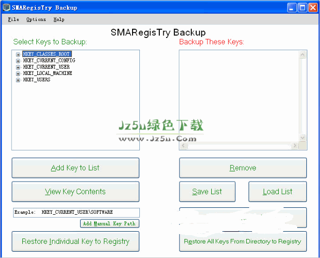Click the Load List button
This screenshot has height=258, width=320.
(278, 191)
